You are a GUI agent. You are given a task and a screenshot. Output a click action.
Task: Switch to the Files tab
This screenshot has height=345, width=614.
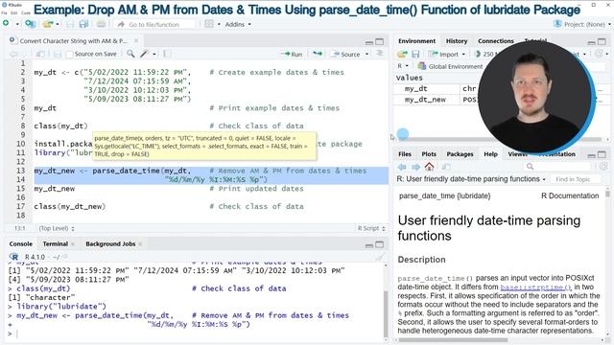click(405, 154)
